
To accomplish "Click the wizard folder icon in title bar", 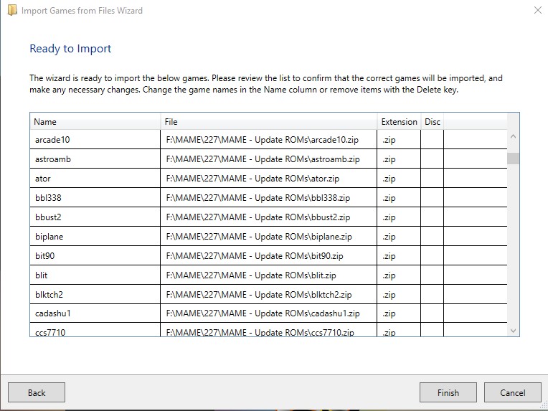I will [x=12, y=10].
